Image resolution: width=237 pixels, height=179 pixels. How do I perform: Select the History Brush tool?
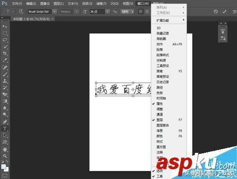(5, 88)
